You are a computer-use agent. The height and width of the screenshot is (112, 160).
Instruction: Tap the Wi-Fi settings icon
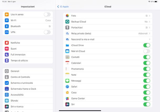[7, 20]
